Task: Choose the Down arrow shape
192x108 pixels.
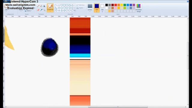Action: point(56,10)
